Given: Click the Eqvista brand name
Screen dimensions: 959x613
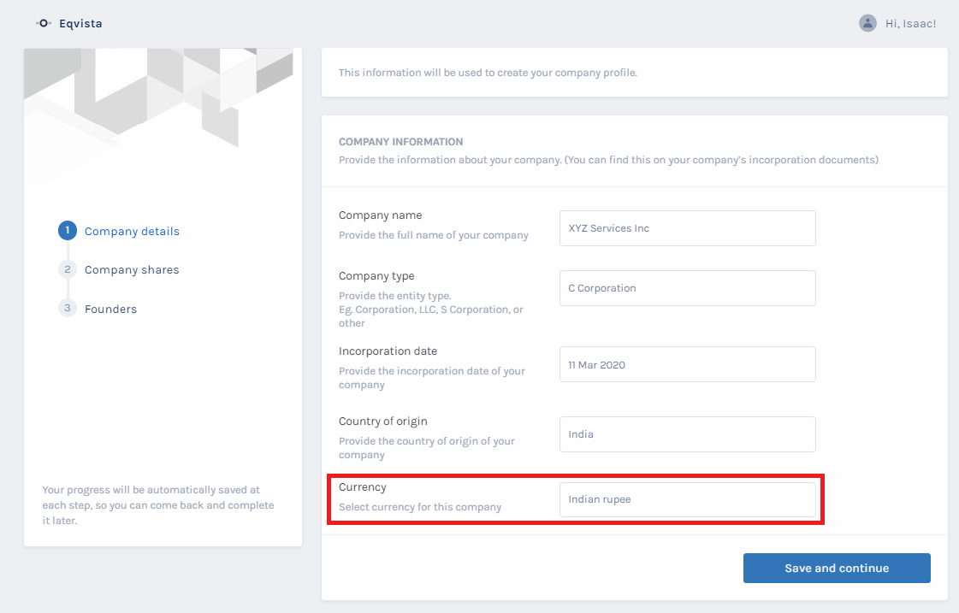Looking at the screenshot, I should tap(80, 23).
